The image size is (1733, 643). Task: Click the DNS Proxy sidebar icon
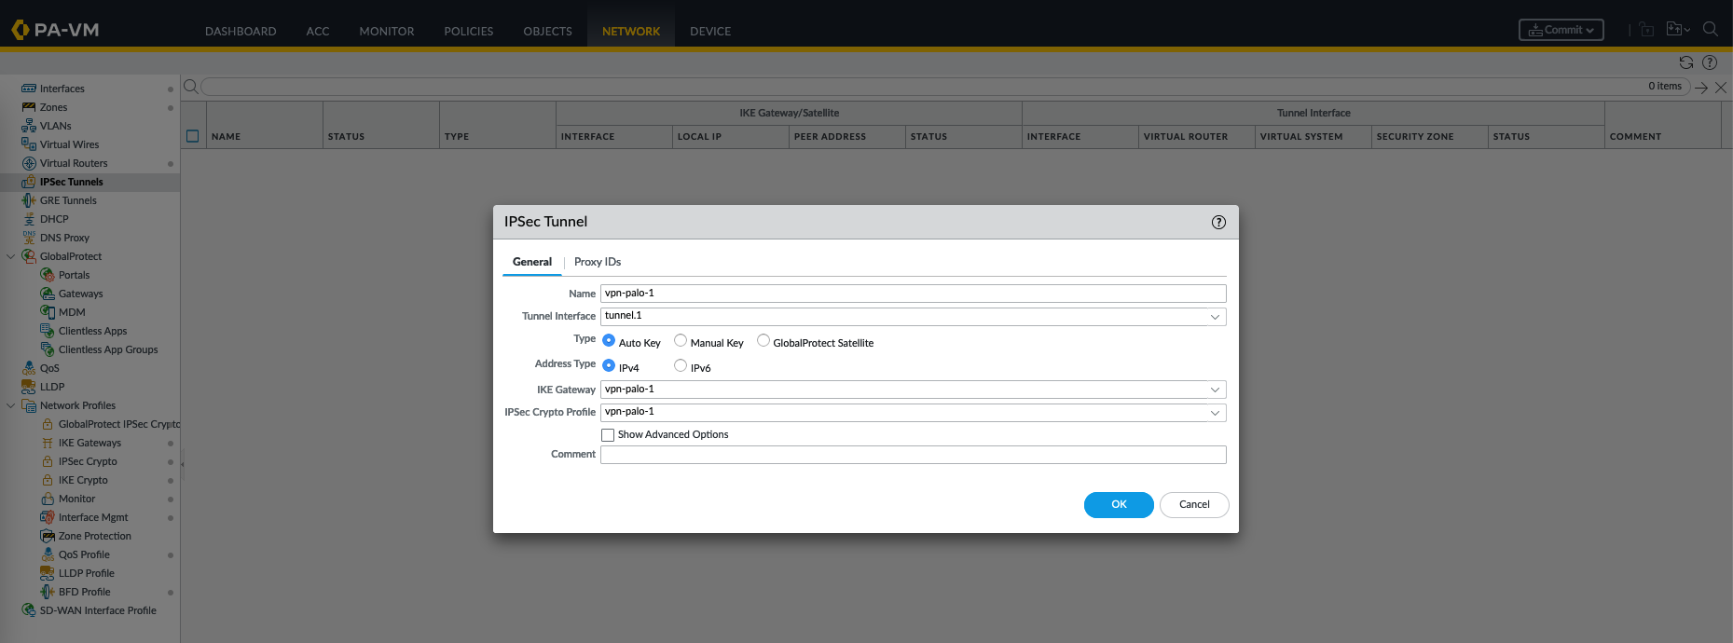tap(29, 238)
